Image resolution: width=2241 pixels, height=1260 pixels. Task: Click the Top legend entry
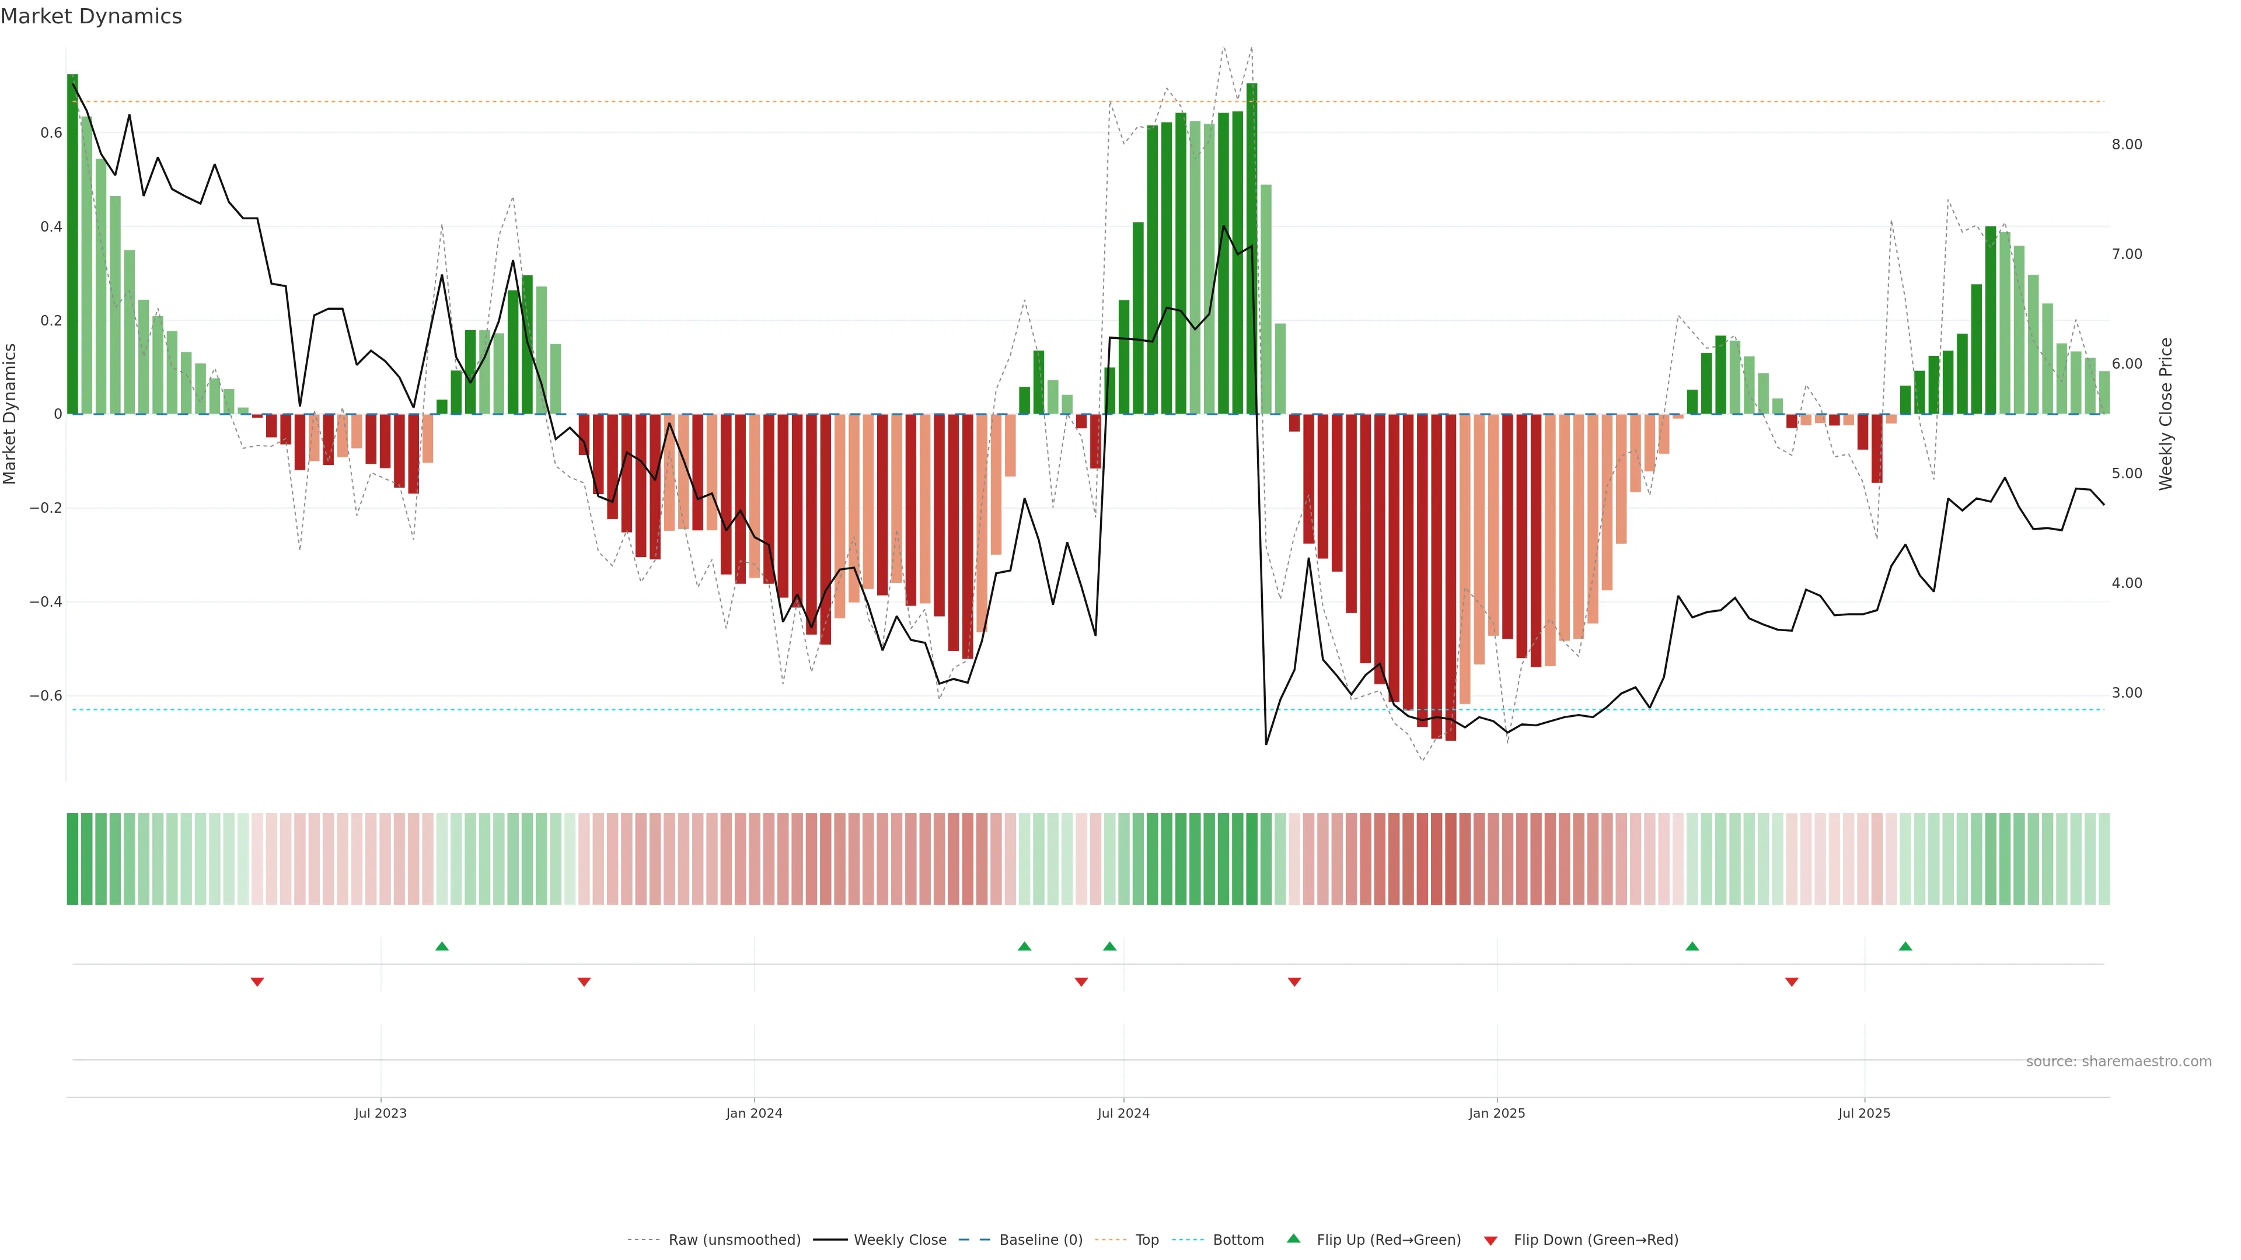coord(1147,1240)
